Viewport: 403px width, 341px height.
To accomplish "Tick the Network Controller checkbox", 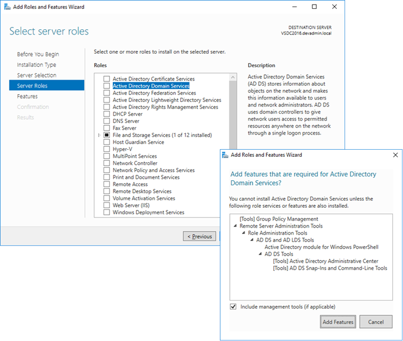I will pos(106,163).
